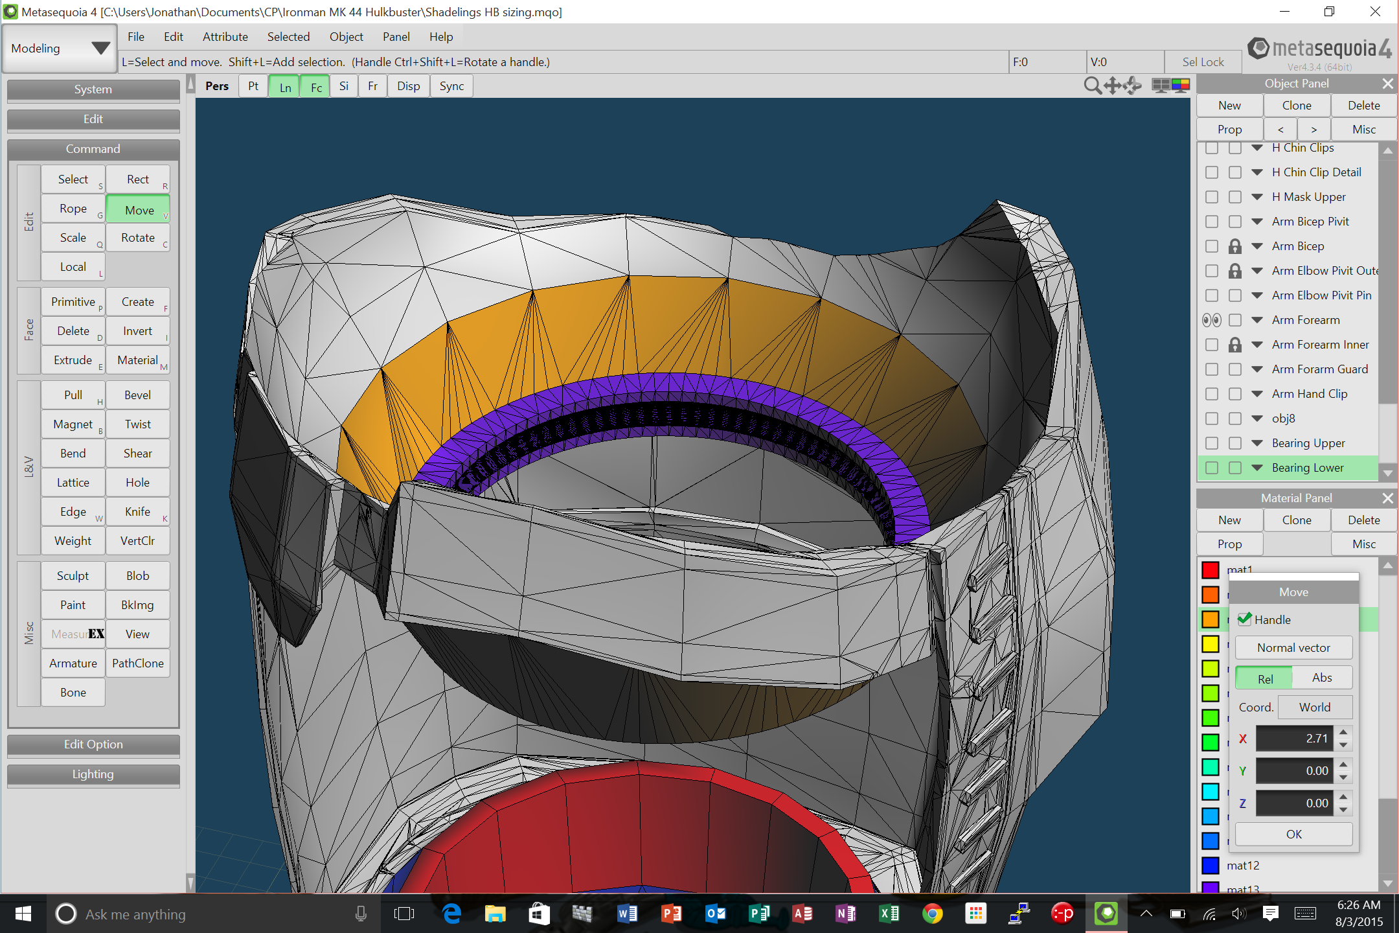Image resolution: width=1399 pixels, height=933 pixels.
Task: Select the Knife command
Action: coord(138,512)
